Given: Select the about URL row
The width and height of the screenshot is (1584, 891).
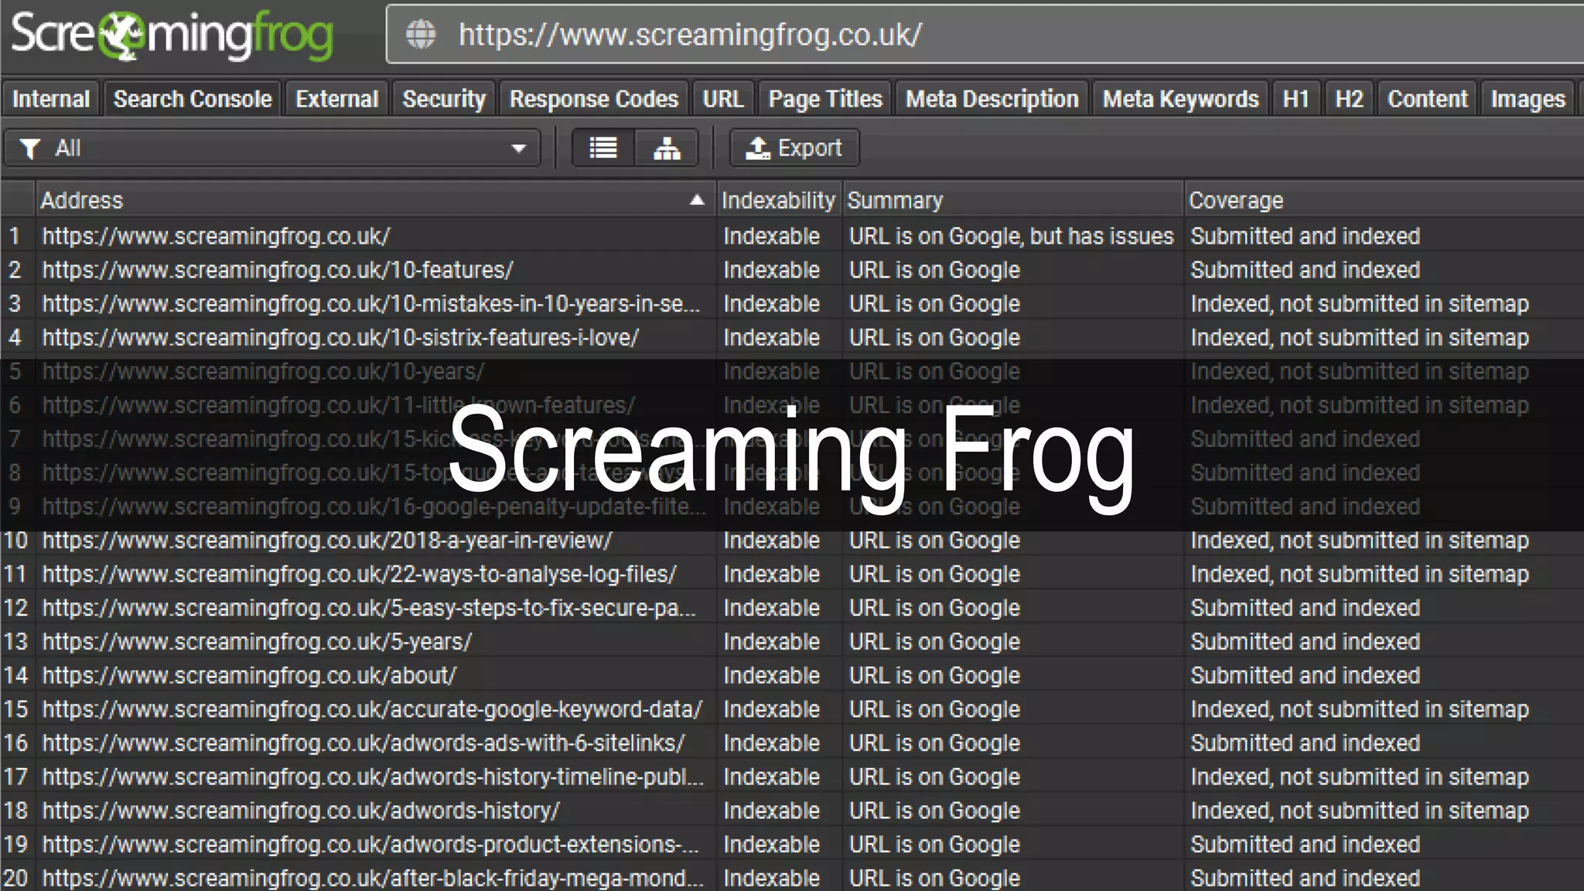Looking at the screenshot, I should [x=250, y=676].
